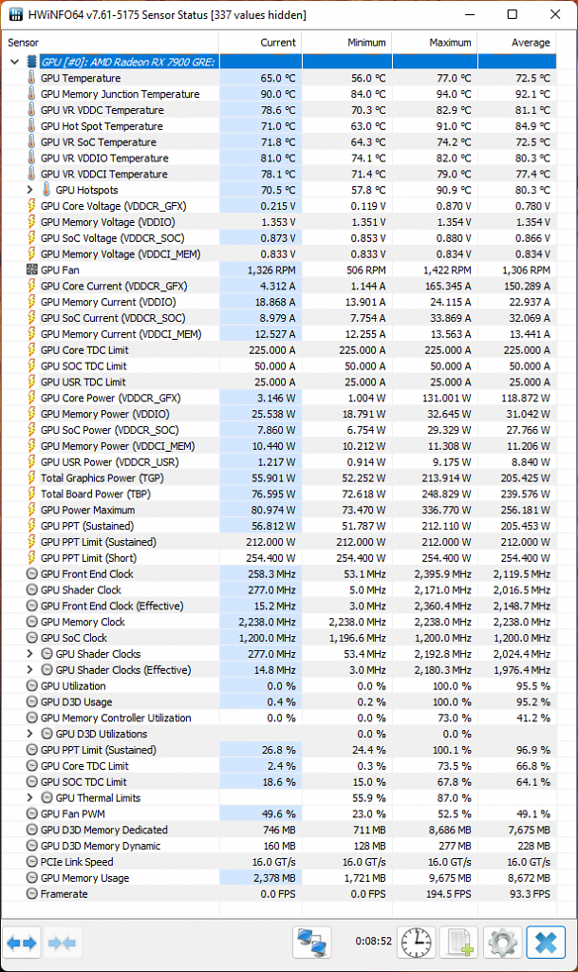Select the GPU USR TDC Limit row
The image size is (578, 972).
tap(279, 382)
